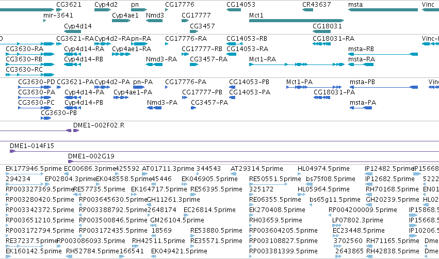Click the Nmd3 gene label
This screenshot has width=439, height=259.
point(155,15)
